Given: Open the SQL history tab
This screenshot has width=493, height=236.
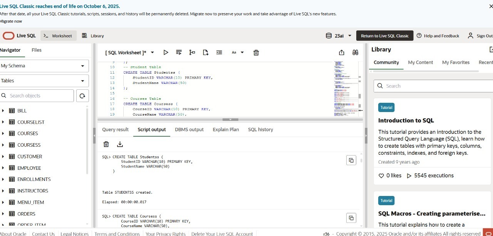Looking at the screenshot, I should coord(260,130).
